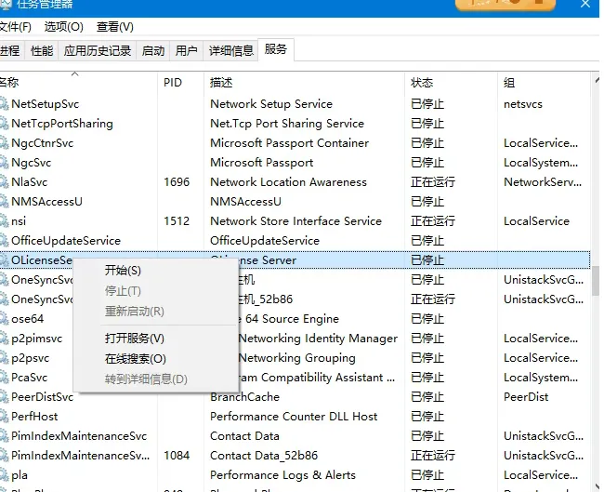Screen dimensions: 604x492
Task: Switch to the 进程 tab
Action: point(10,50)
